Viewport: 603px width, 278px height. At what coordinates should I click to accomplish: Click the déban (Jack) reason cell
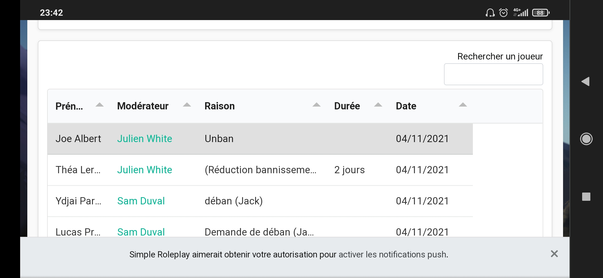coord(234,201)
